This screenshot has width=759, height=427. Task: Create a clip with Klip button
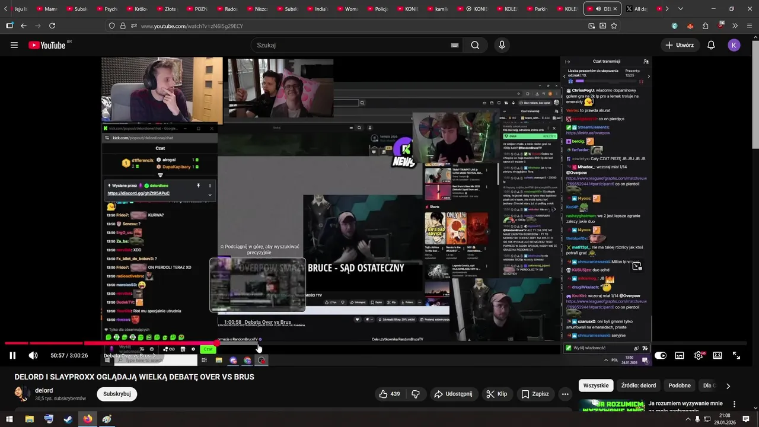[497, 394]
